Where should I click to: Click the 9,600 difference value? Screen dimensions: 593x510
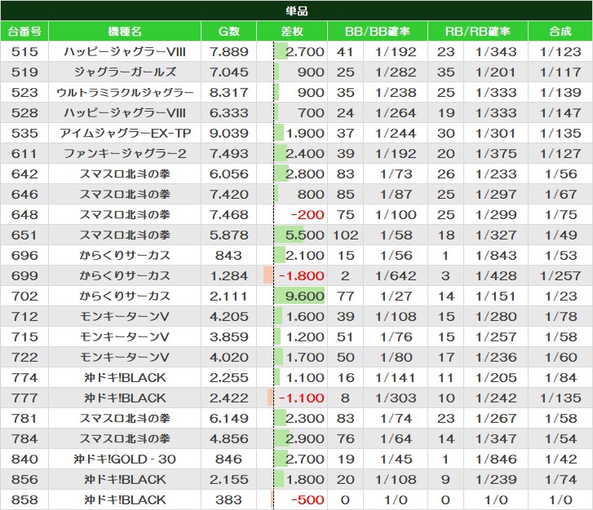(x=305, y=297)
